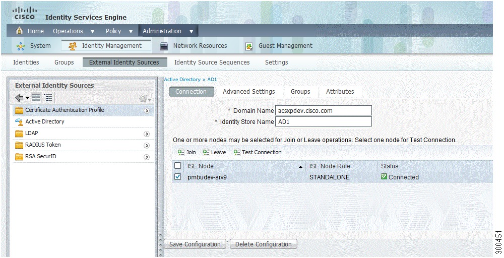Click the panel splitter drag handle
This screenshot has width=504, height=258.
[x=161, y=245]
